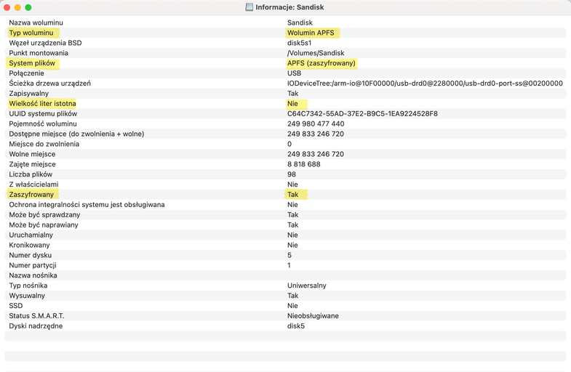Click the 'Liczba plików' label
The image size is (571, 372).
(31, 174)
